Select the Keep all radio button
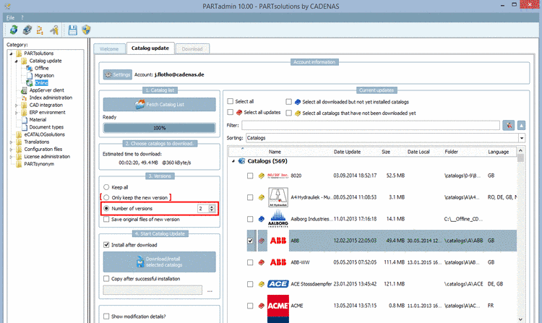Screen dimensions: 542x323 coord(106,187)
